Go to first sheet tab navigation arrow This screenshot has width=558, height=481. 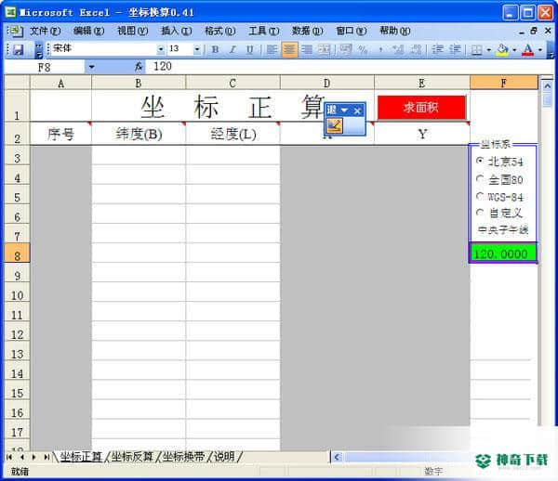click(9, 457)
